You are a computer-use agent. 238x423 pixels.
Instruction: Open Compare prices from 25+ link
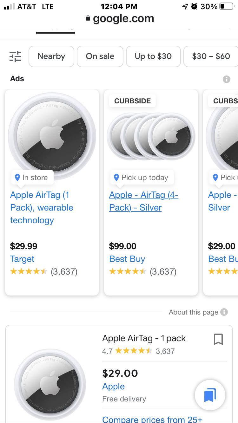pyautogui.click(x=152, y=419)
